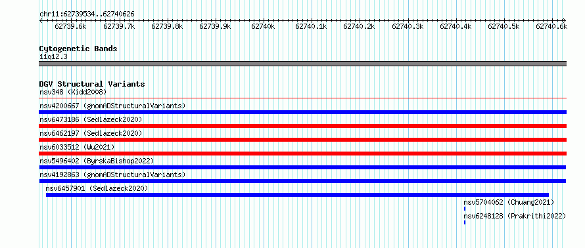The image size is (585, 248).
Task: Select the blue bar for nsv6457901
Action: pyautogui.click(x=297, y=195)
